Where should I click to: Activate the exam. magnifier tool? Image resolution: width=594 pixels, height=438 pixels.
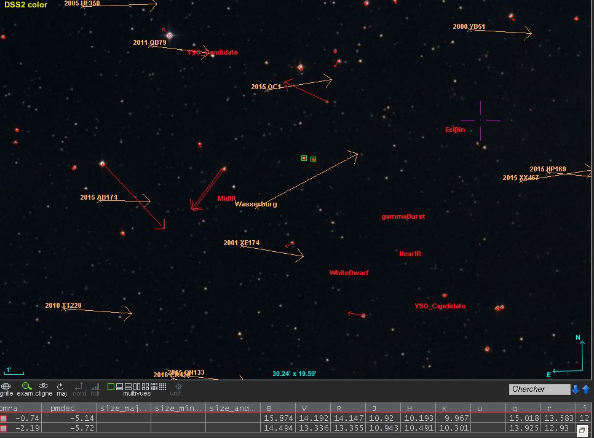(x=26, y=387)
